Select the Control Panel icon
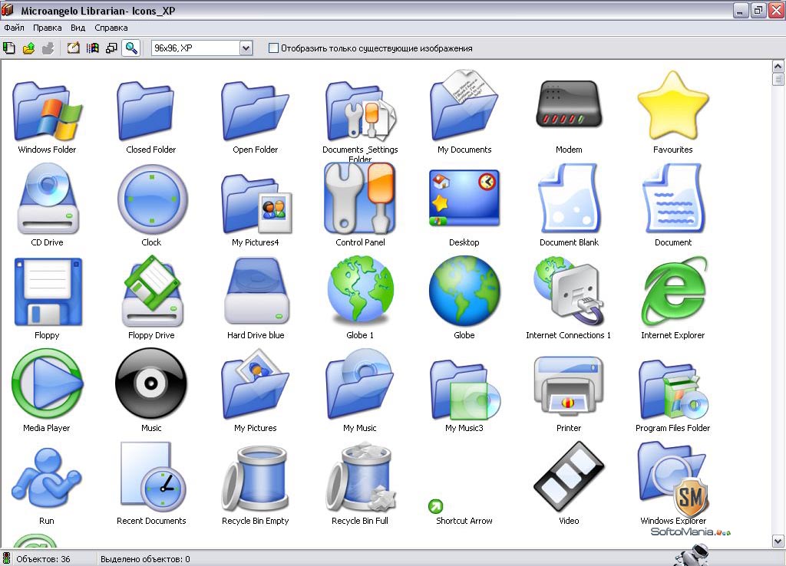This screenshot has width=786, height=566. click(360, 199)
